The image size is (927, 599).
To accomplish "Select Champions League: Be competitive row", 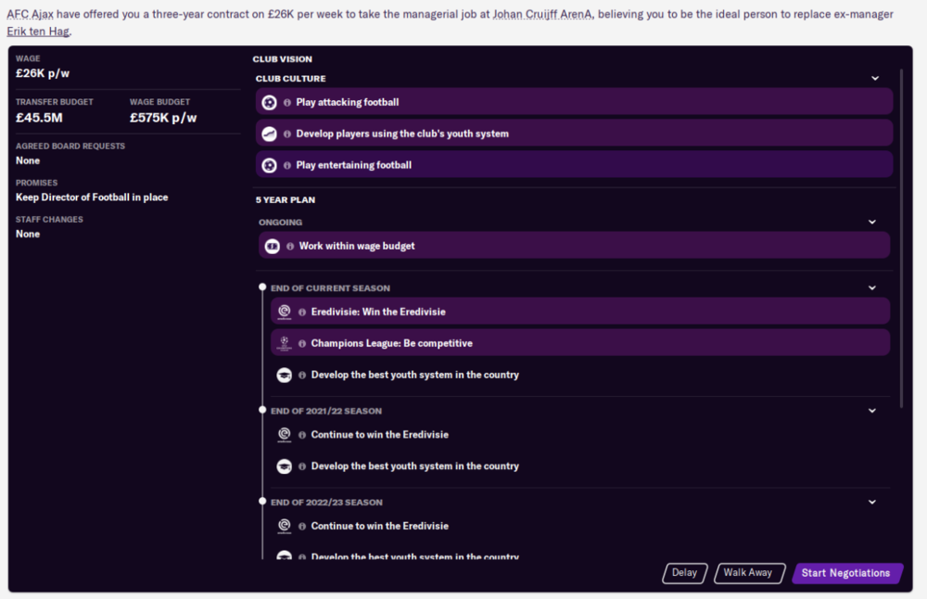I will tap(580, 343).
